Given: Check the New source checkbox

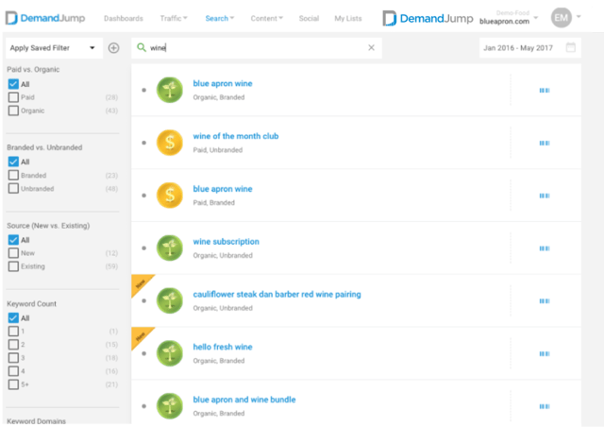Looking at the screenshot, I should coord(13,253).
